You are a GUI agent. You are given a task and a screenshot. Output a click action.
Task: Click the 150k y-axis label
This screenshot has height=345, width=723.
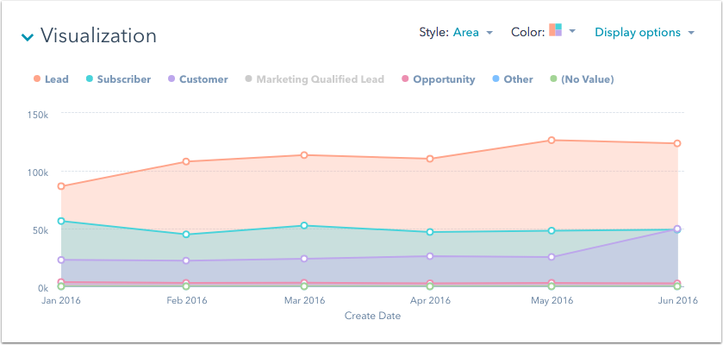coord(37,114)
